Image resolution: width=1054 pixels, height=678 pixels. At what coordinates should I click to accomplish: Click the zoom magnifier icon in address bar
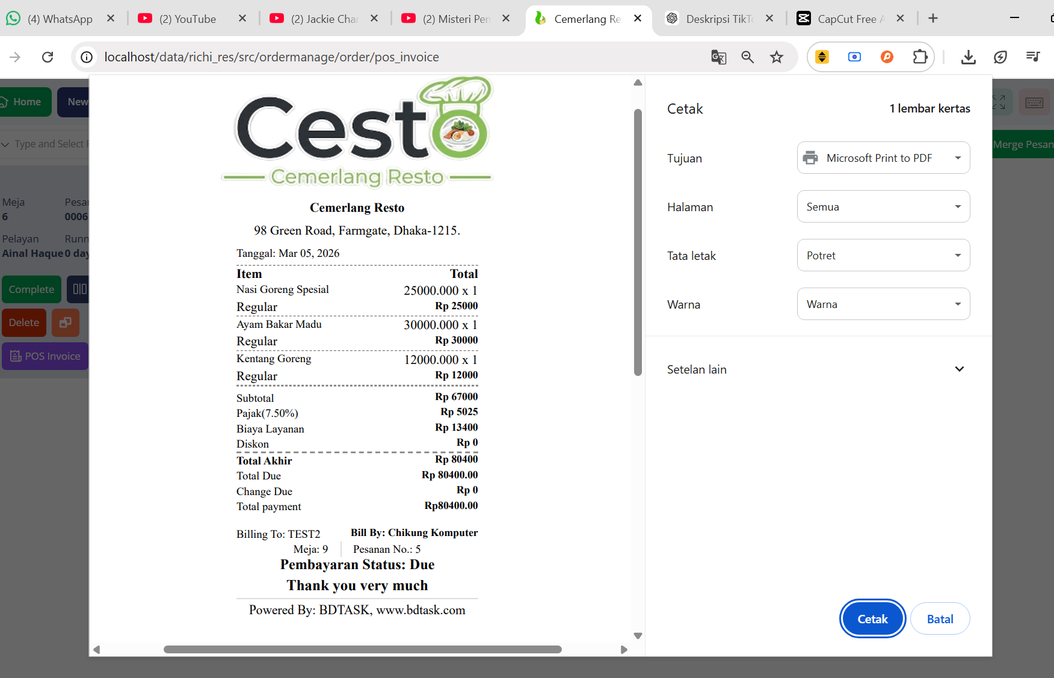[x=747, y=57]
